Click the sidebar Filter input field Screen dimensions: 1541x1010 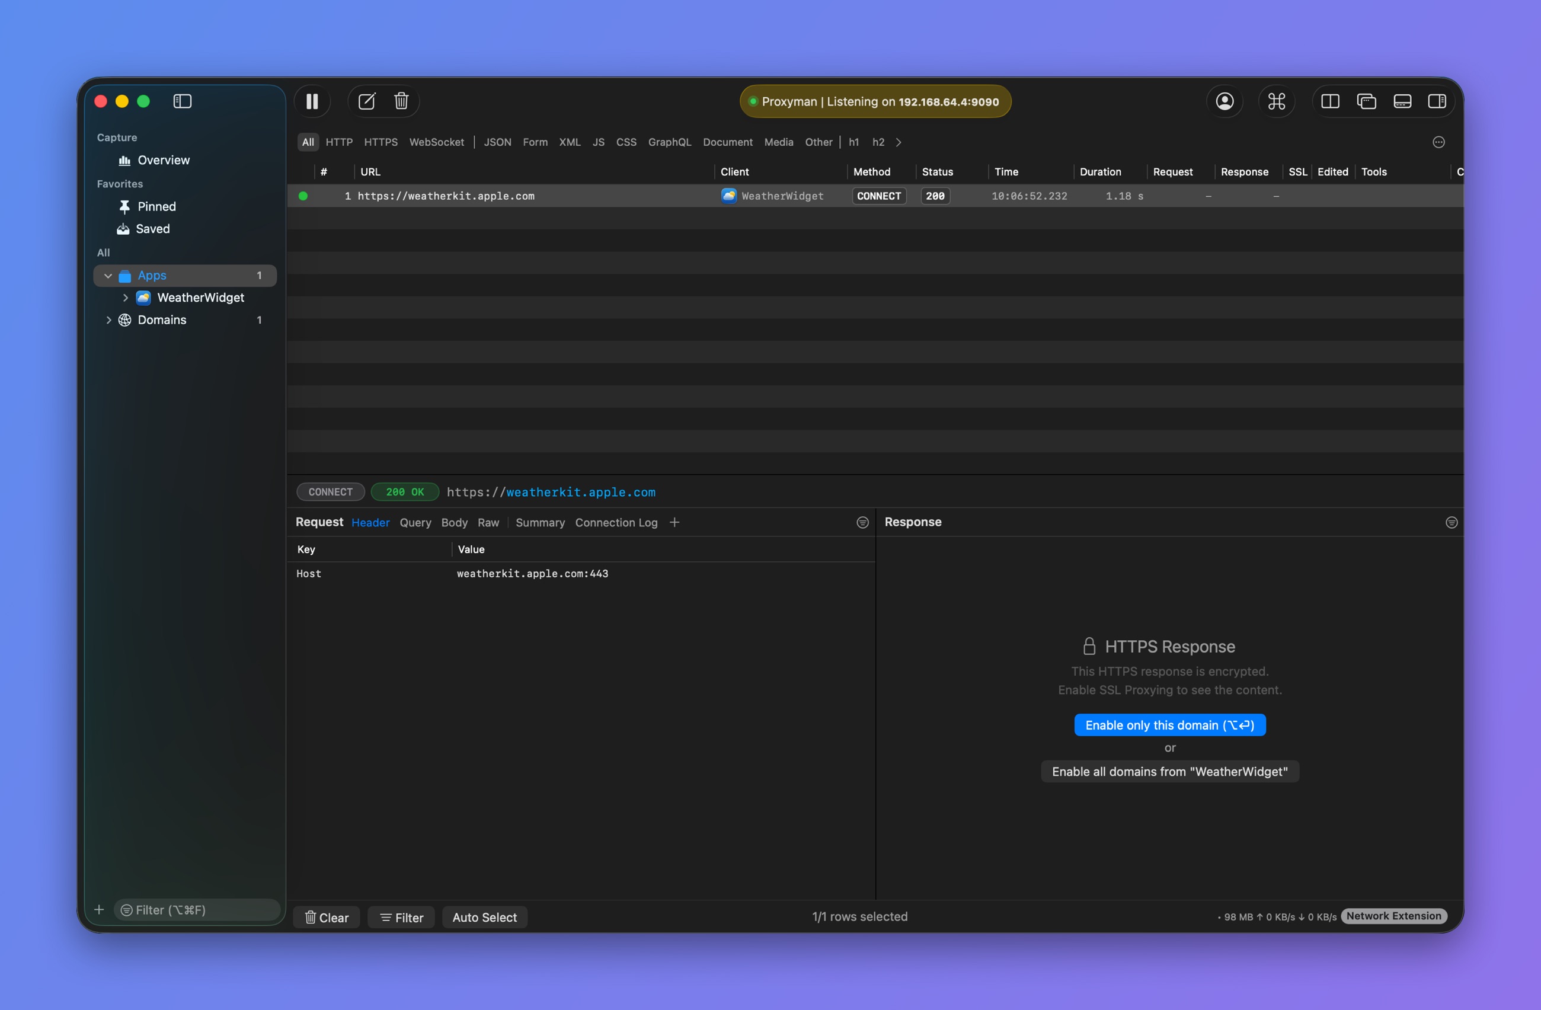[197, 910]
